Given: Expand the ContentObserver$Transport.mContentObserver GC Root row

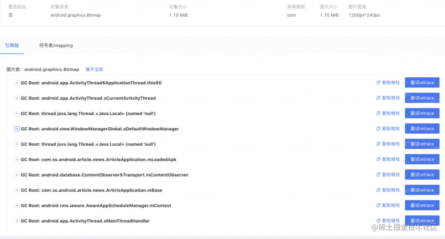Looking at the screenshot, I should tap(17, 175).
